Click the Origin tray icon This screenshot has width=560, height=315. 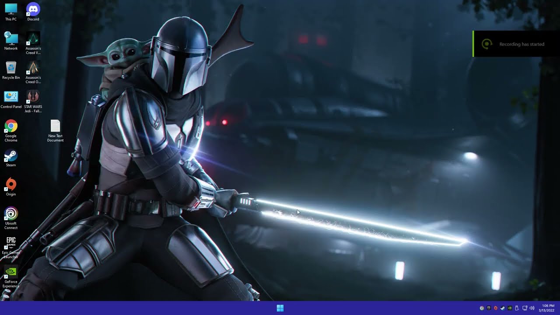[x=496, y=308]
